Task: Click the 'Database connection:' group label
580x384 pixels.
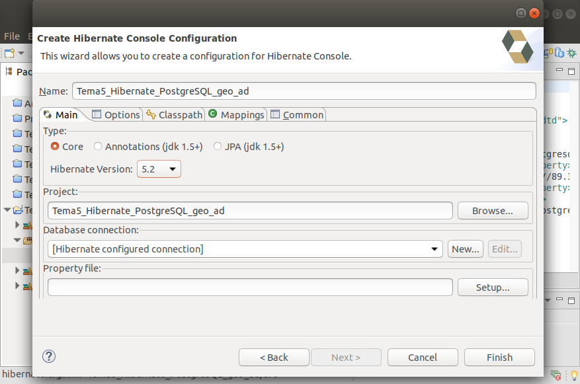Action: (x=91, y=230)
